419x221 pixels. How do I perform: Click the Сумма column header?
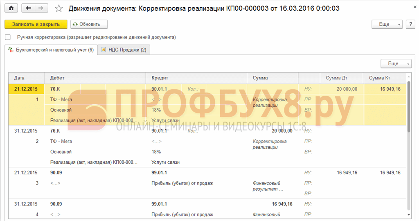273,78
